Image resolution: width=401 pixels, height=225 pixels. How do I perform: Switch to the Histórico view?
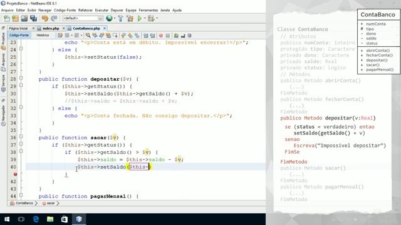43,36
